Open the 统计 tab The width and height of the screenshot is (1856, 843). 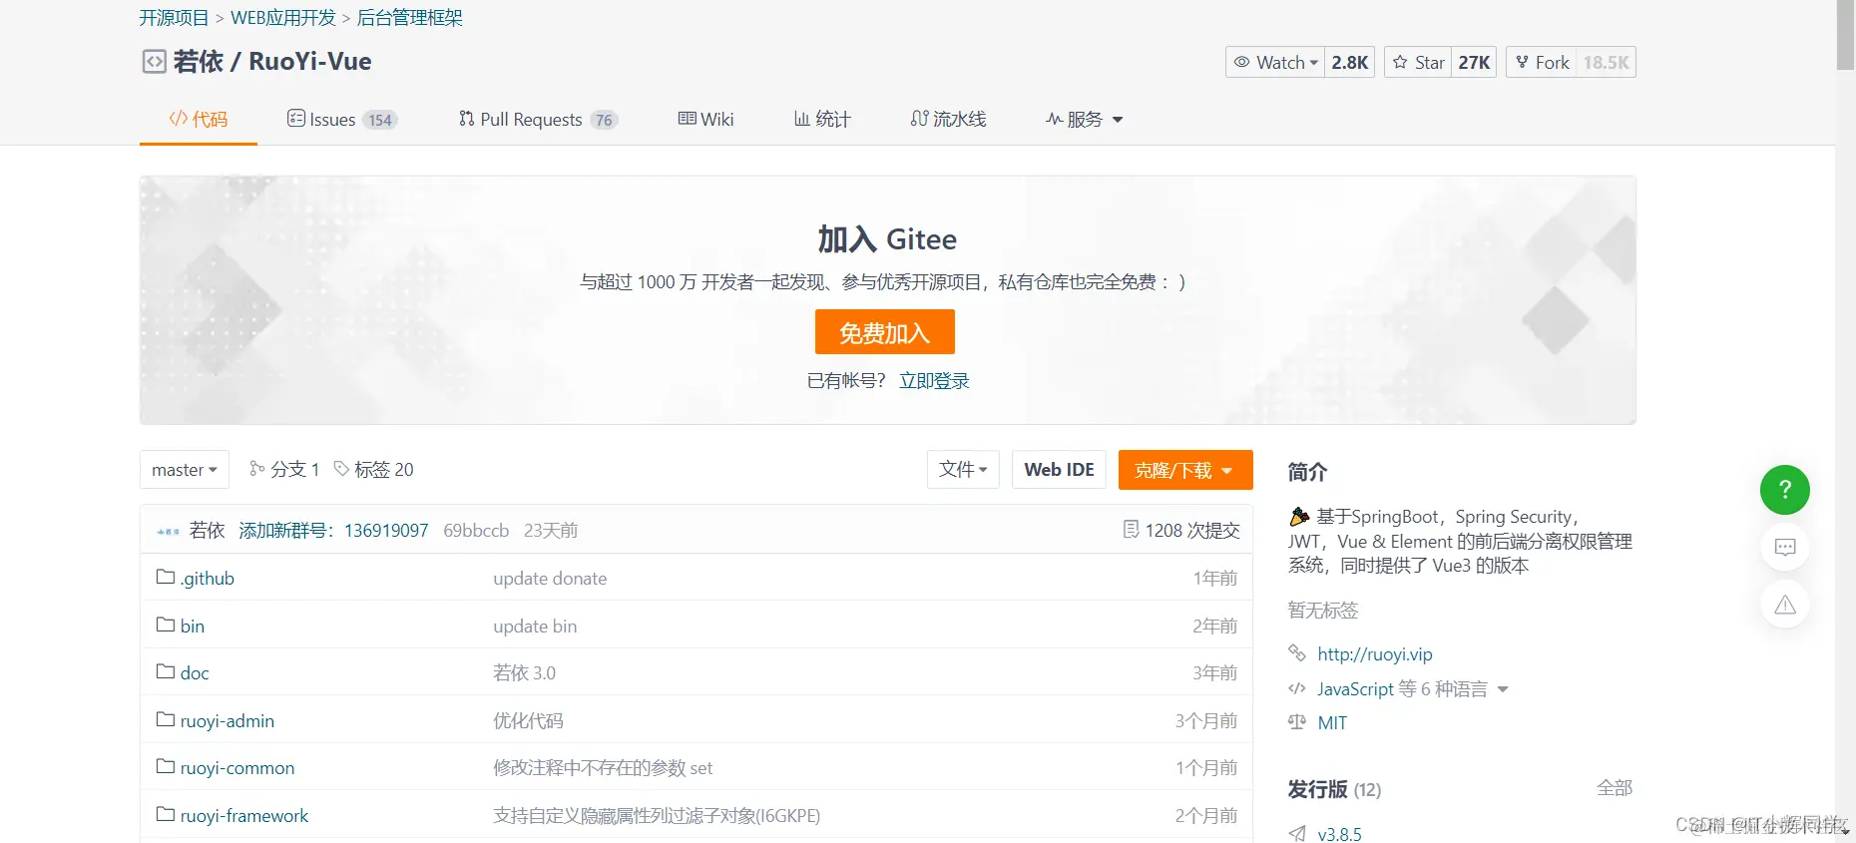(x=822, y=120)
